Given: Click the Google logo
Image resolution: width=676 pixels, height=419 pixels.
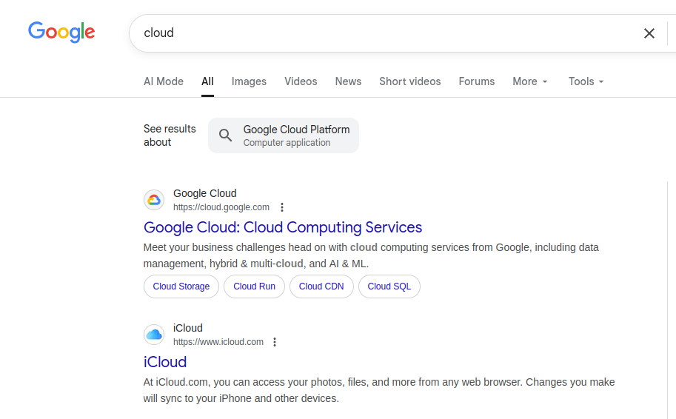Looking at the screenshot, I should coord(61,32).
